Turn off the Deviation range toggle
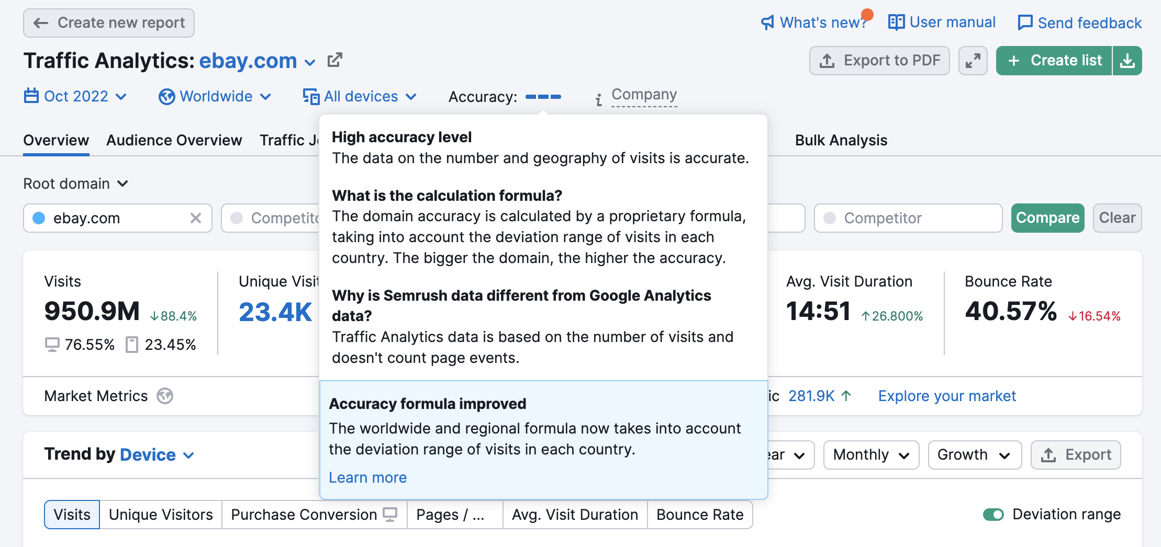 click(x=993, y=515)
